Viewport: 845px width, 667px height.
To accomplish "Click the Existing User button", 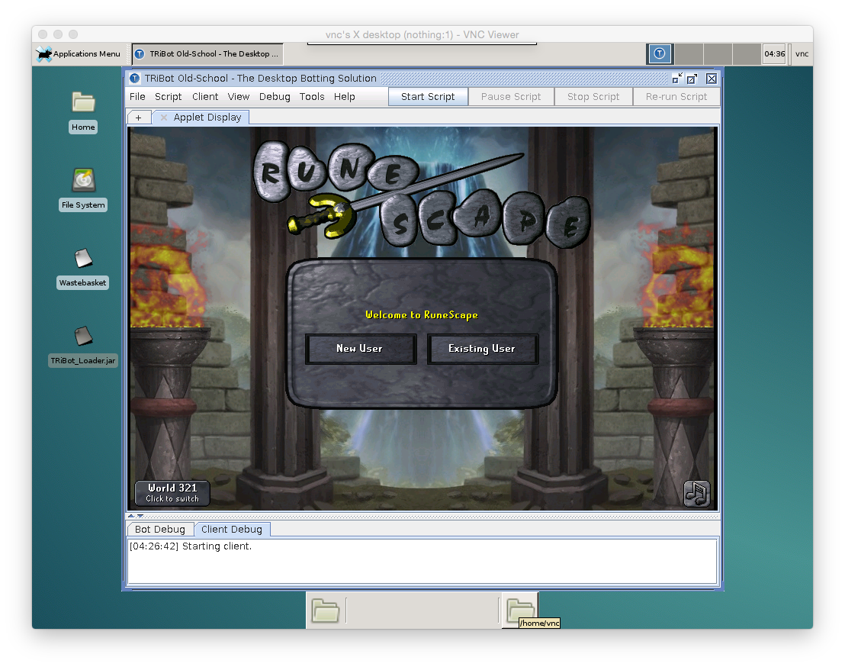I will click(482, 349).
